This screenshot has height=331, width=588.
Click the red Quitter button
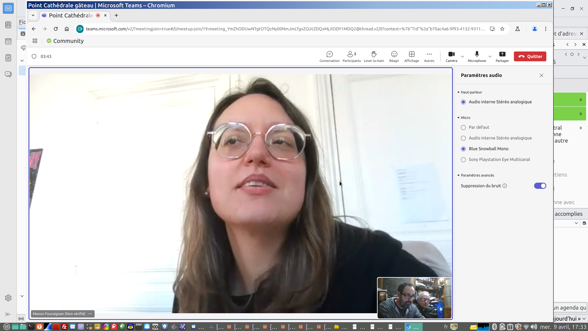530,56
